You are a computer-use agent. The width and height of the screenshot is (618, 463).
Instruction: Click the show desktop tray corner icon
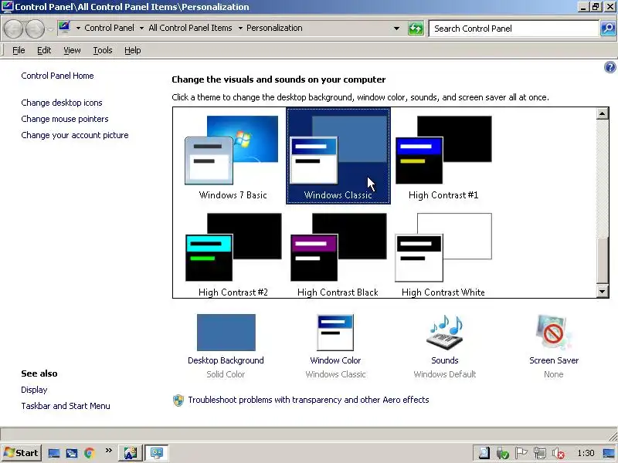pos(609,453)
